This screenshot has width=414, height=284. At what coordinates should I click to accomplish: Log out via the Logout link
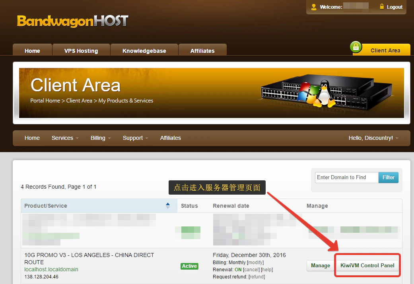coord(395,7)
